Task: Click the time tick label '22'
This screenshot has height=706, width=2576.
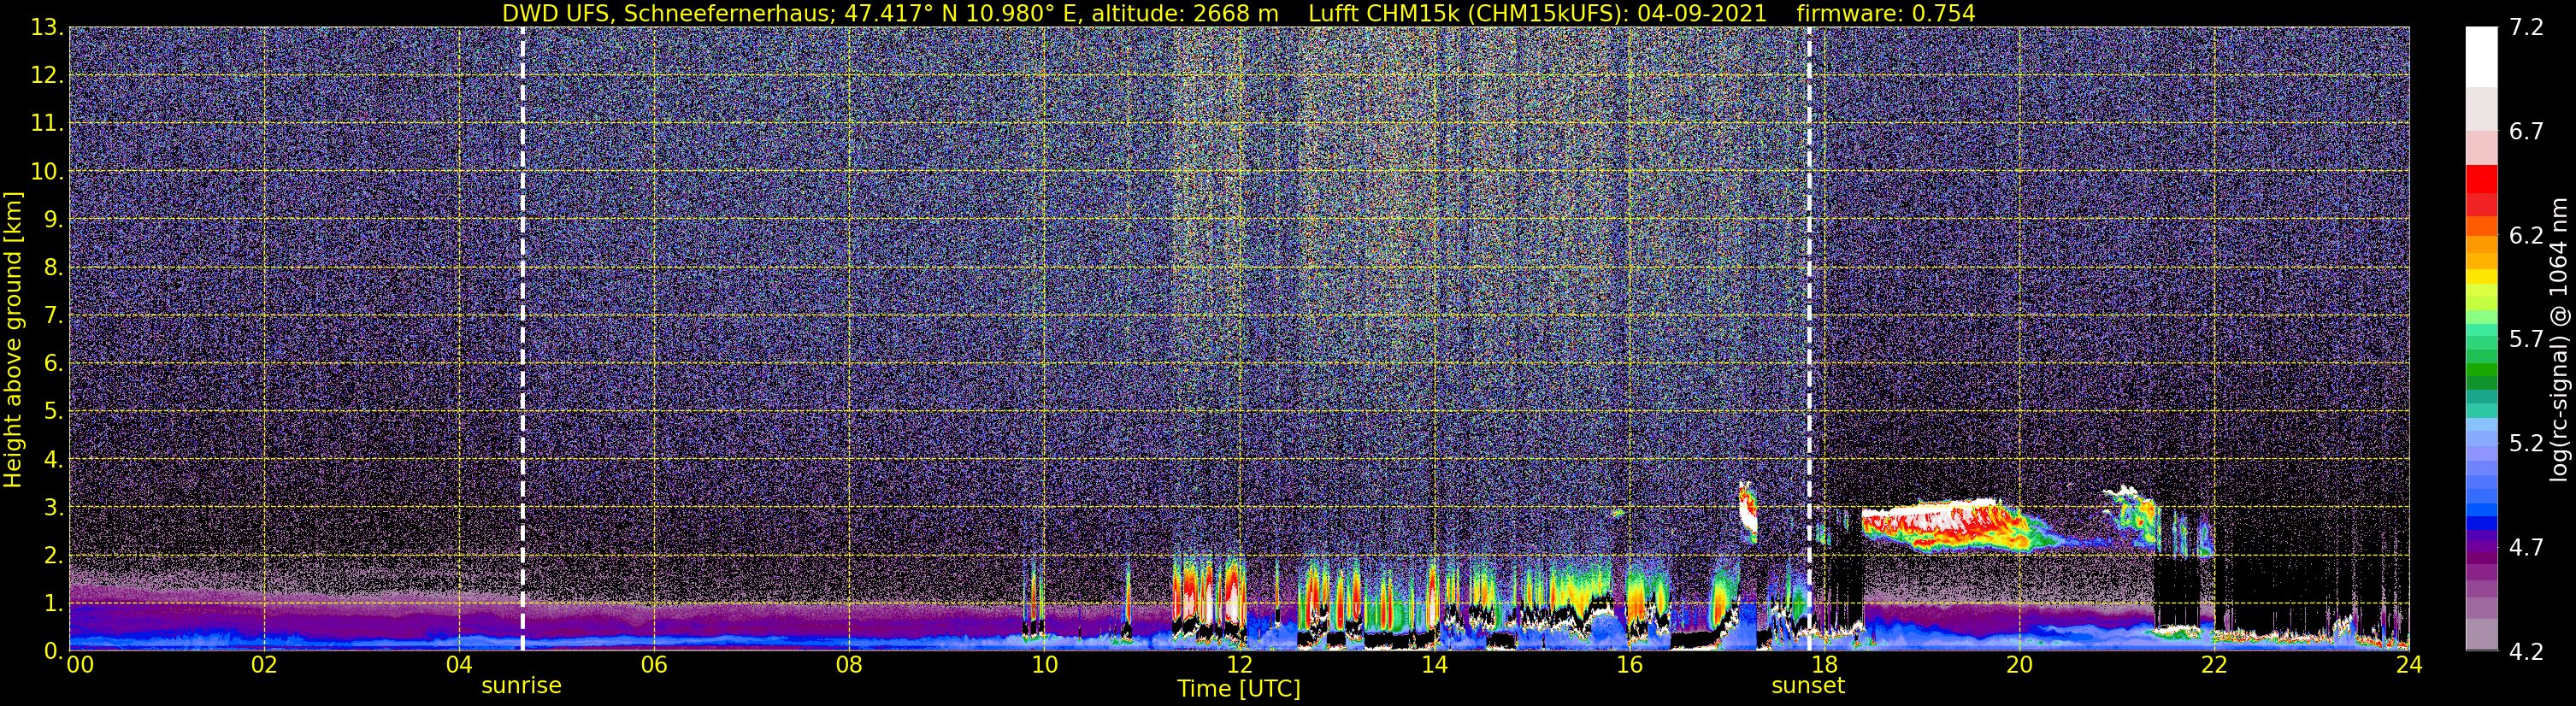Action: (2214, 665)
